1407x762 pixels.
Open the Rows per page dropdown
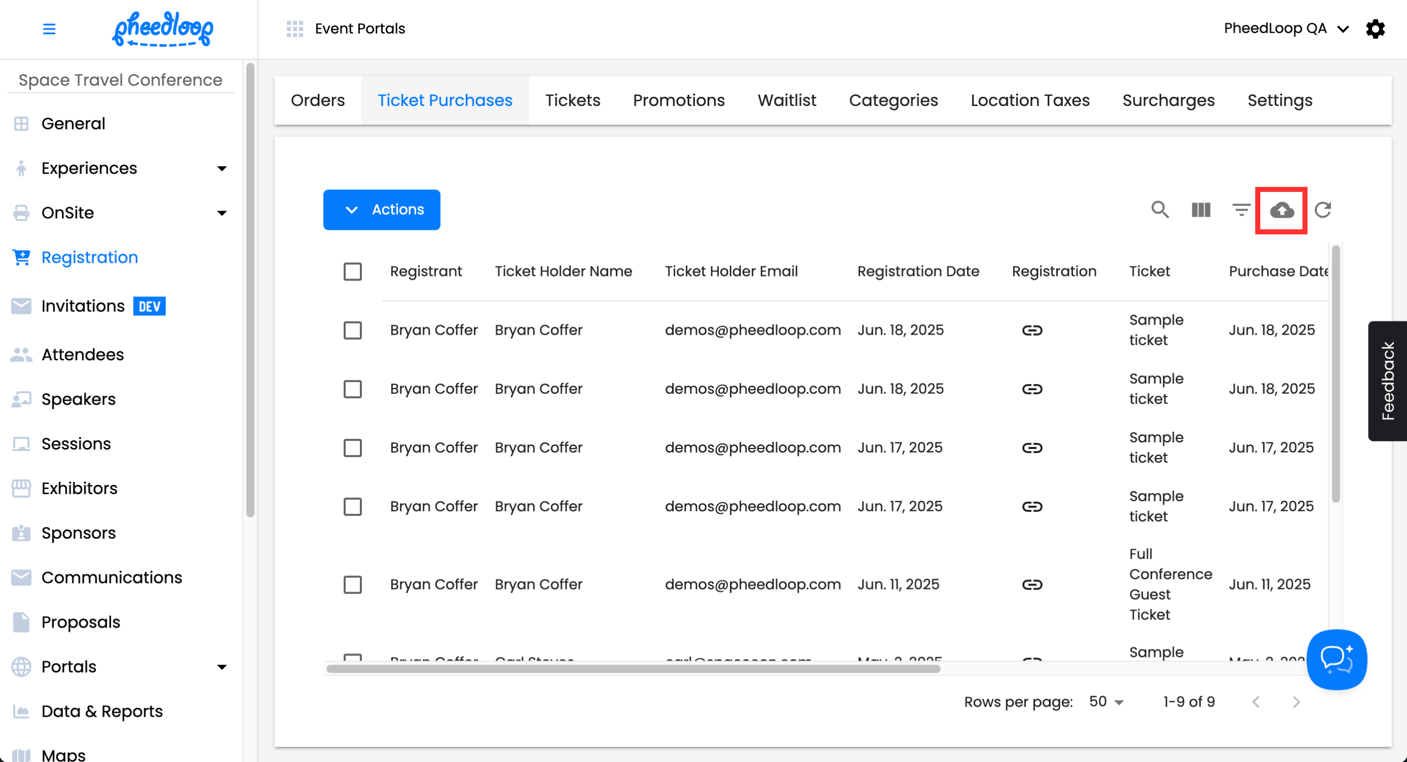pyautogui.click(x=1106, y=702)
